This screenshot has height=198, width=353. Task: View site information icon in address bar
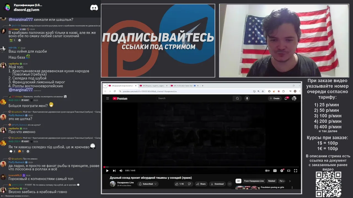point(120,91)
